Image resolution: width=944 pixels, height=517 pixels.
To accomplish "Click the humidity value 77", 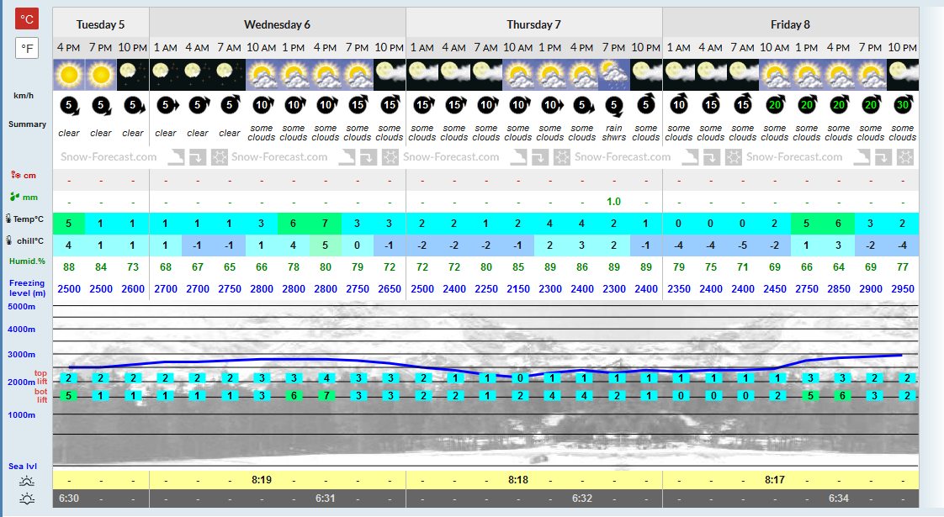I will click(903, 267).
